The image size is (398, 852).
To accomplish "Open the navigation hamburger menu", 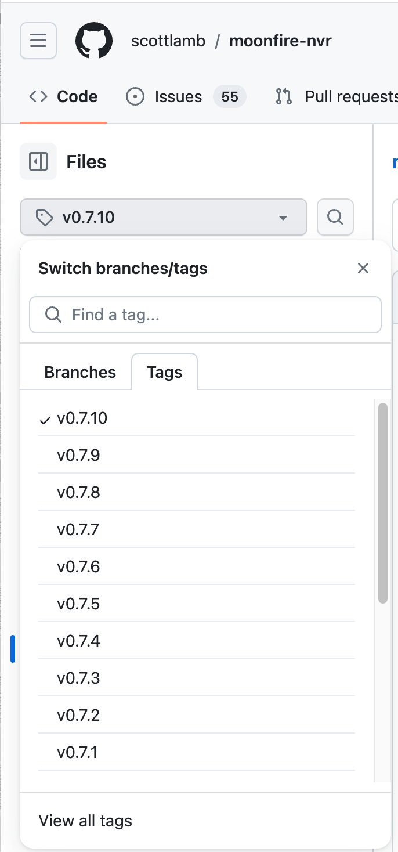I will click(38, 41).
